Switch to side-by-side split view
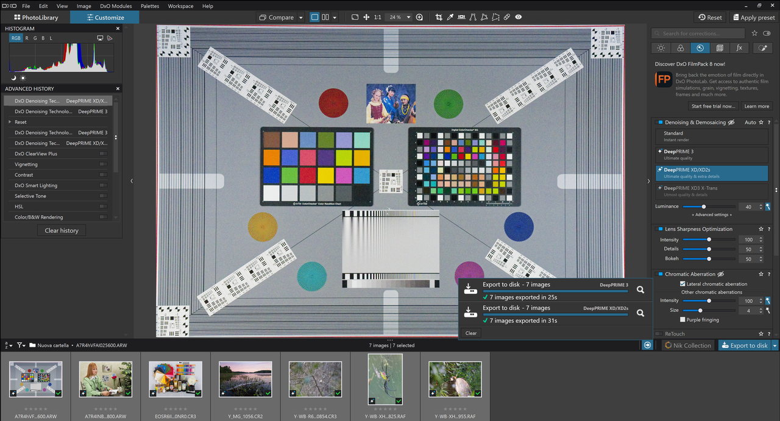Screen dimensions: 780x421 [x=325, y=17]
